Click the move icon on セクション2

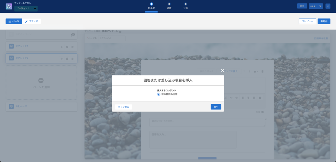coord(62,59)
